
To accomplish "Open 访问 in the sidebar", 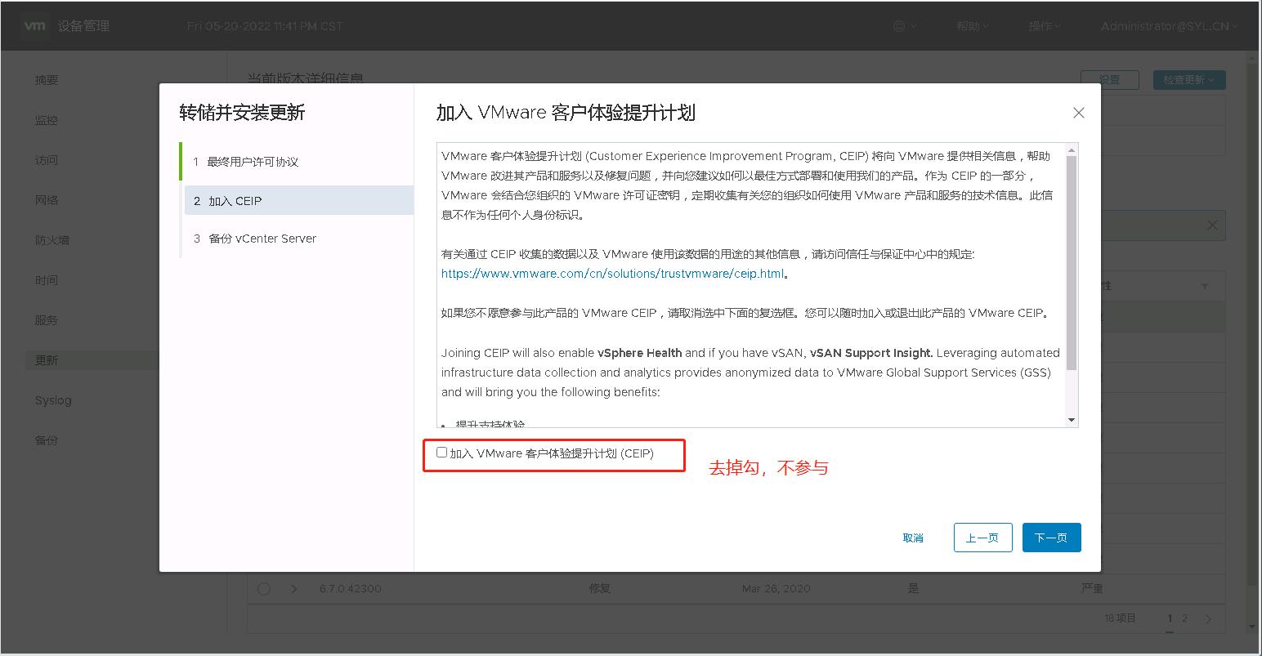I will click(x=47, y=160).
